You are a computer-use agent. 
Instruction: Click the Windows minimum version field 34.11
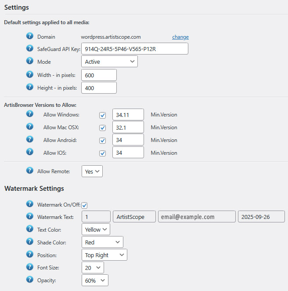coord(128,115)
